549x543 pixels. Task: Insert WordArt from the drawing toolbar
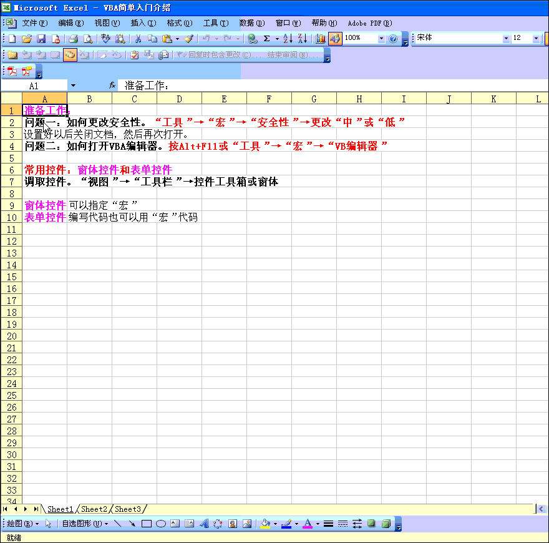click(x=204, y=524)
